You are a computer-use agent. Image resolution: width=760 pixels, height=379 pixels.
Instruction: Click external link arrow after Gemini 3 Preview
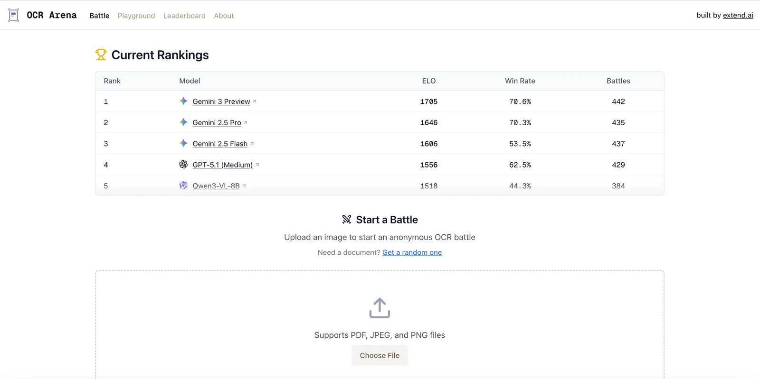click(255, 102)
